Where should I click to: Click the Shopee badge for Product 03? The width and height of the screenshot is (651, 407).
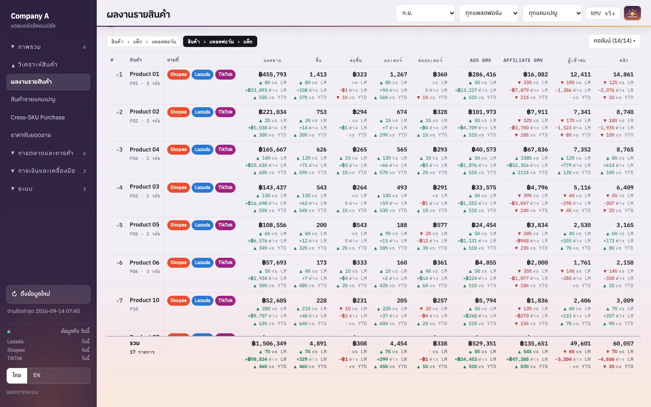(179, 188)
